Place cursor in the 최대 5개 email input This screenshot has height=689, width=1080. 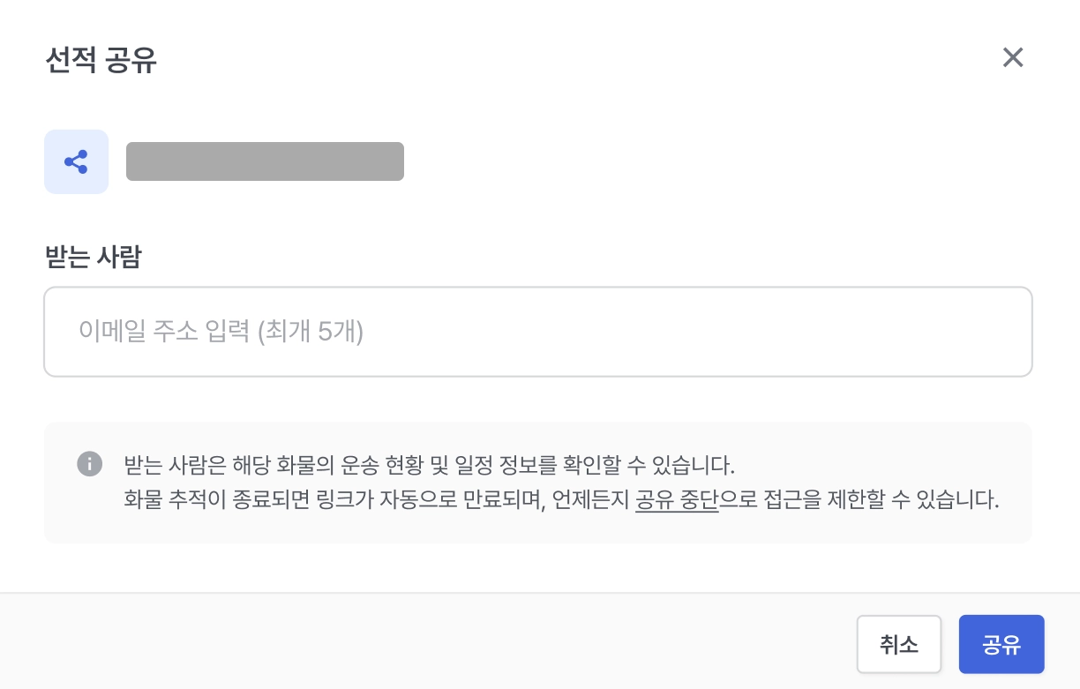tap(537, 332)
